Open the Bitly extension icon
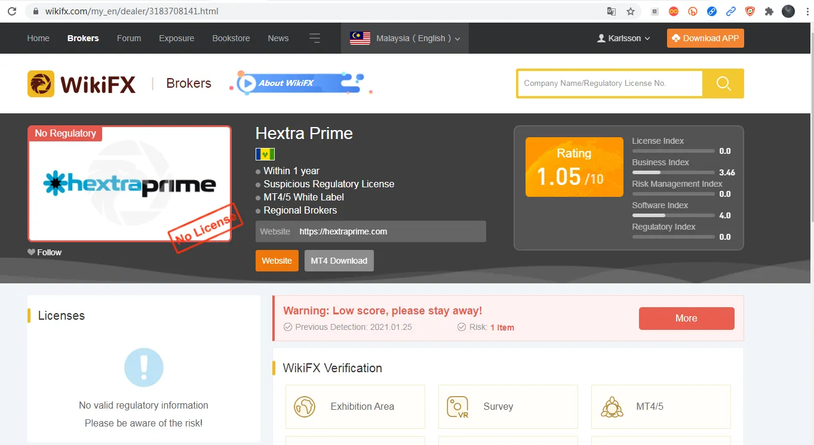The image size is (814, 445). [x=693, y=11]
